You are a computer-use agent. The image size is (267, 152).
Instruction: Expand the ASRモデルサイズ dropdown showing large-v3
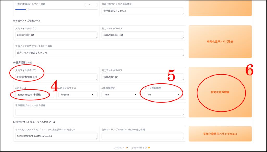tap(77, 94)
